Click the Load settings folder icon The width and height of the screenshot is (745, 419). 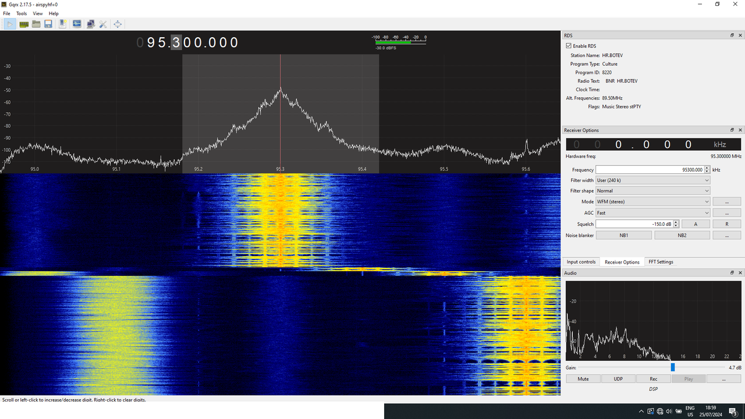point(36,24)
